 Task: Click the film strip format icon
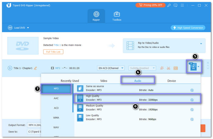coord(52,68)
